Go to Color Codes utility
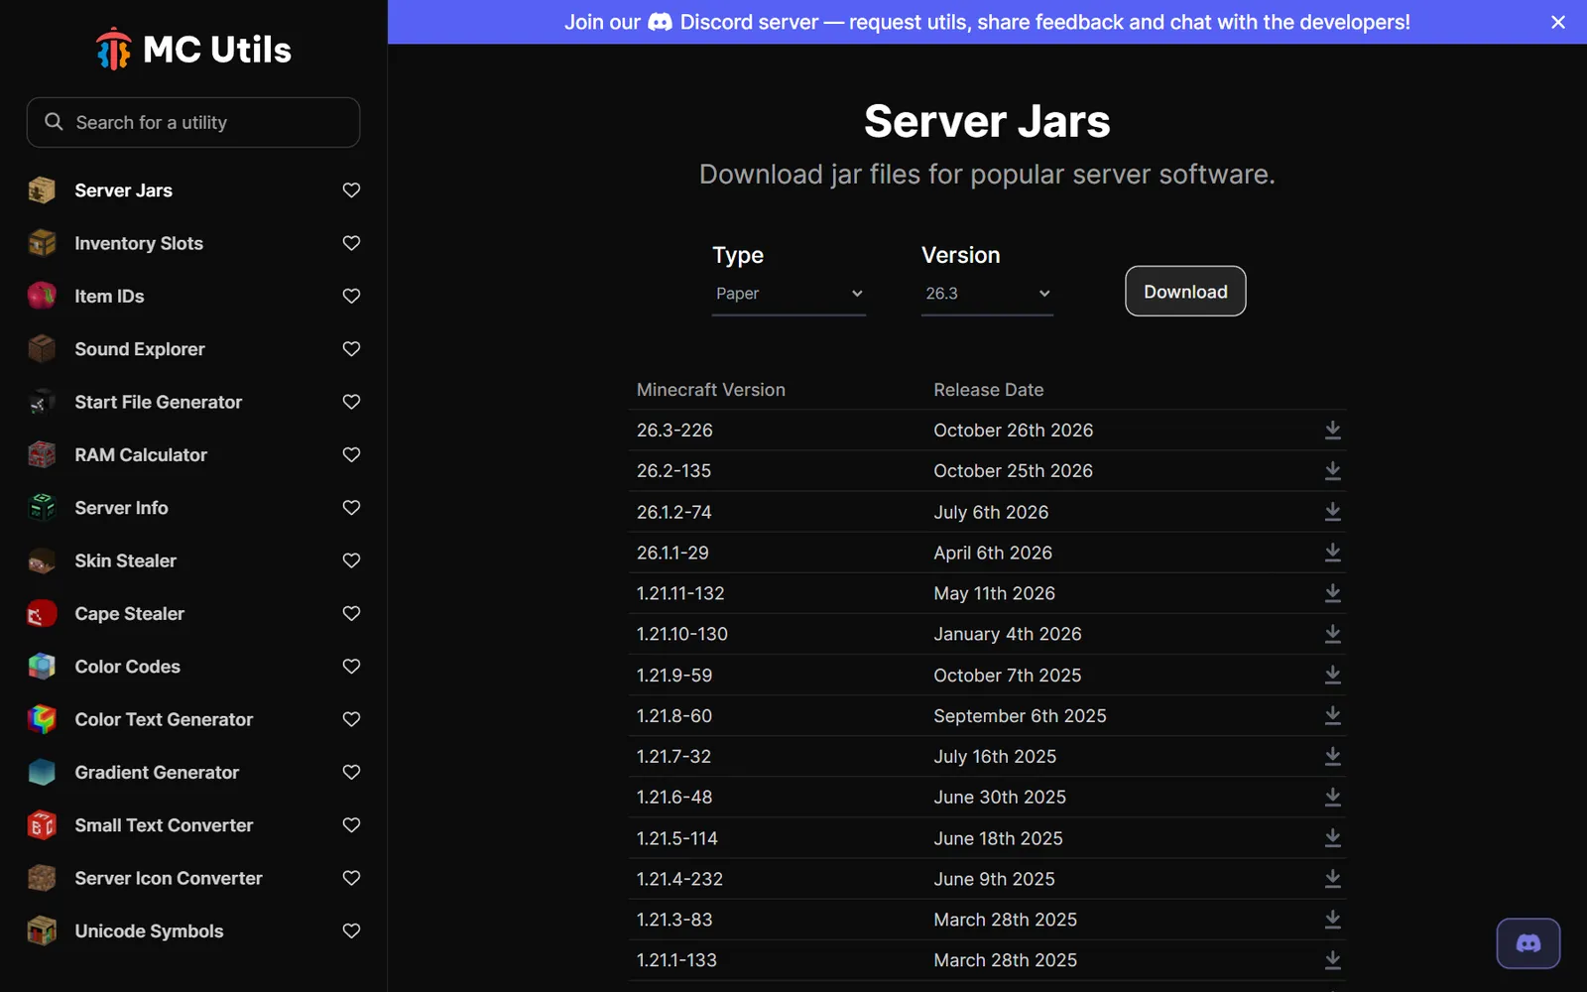The height and width of the screenshot is (992, 1587). (x=127, y=667)
